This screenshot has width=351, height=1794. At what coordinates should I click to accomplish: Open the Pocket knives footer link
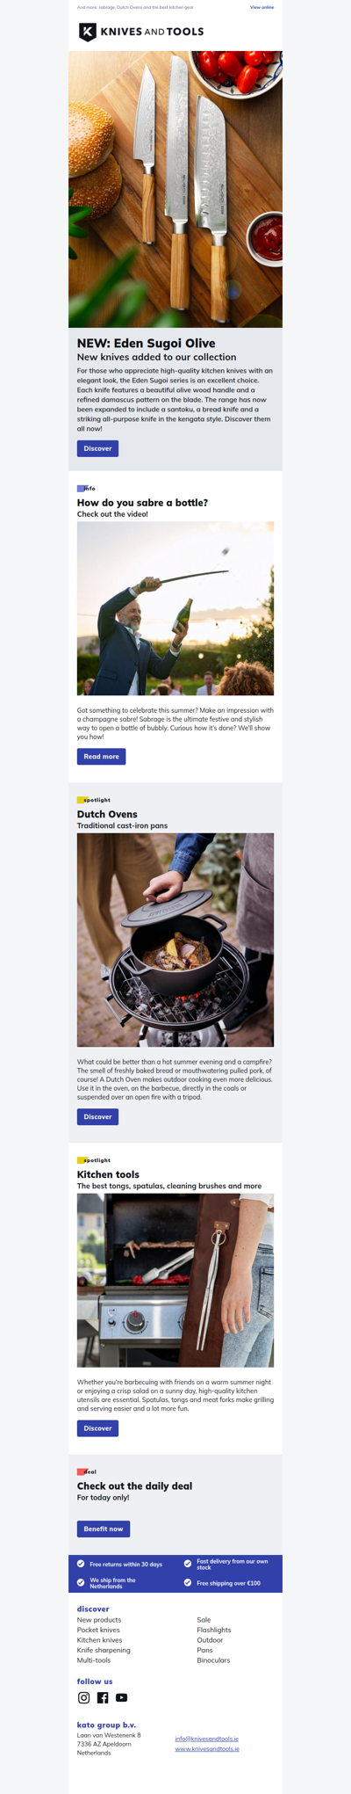tap(98, 1630)
